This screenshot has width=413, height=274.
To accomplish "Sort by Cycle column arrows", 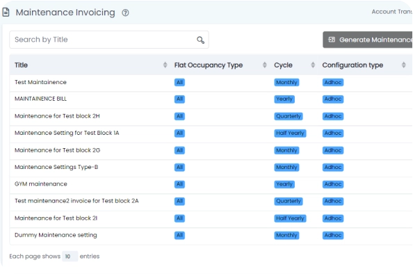I will pyautogui.click(x=313, y=65).
